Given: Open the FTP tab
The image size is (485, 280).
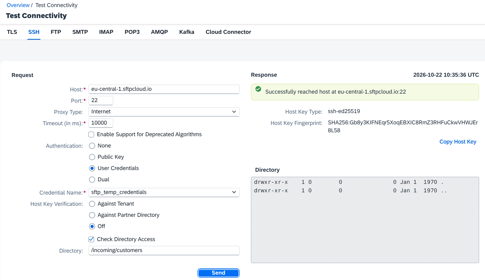Looking at the screenshot, I should (x=56, y=32).
